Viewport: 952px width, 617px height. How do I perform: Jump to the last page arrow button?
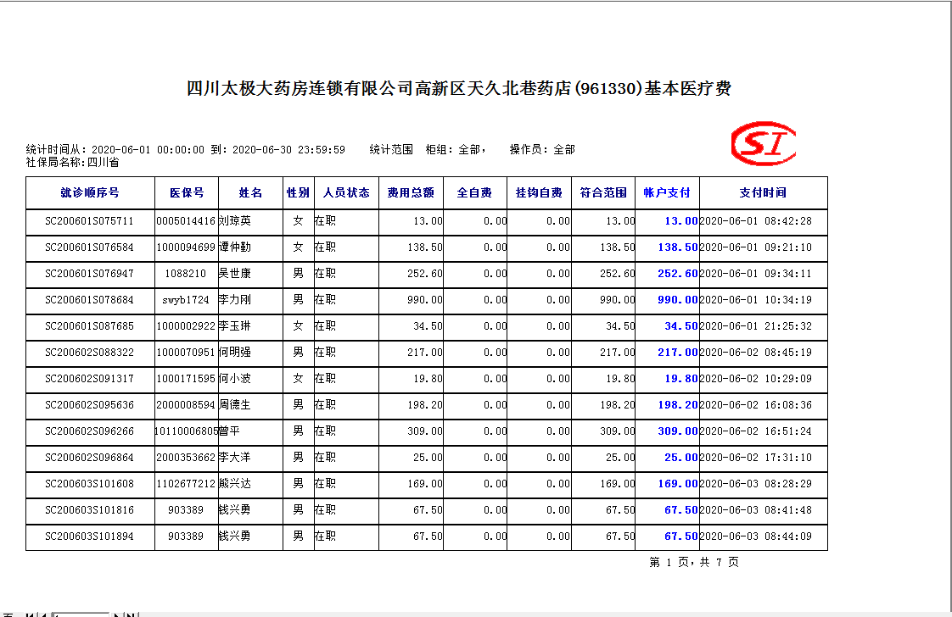[132, 614]
